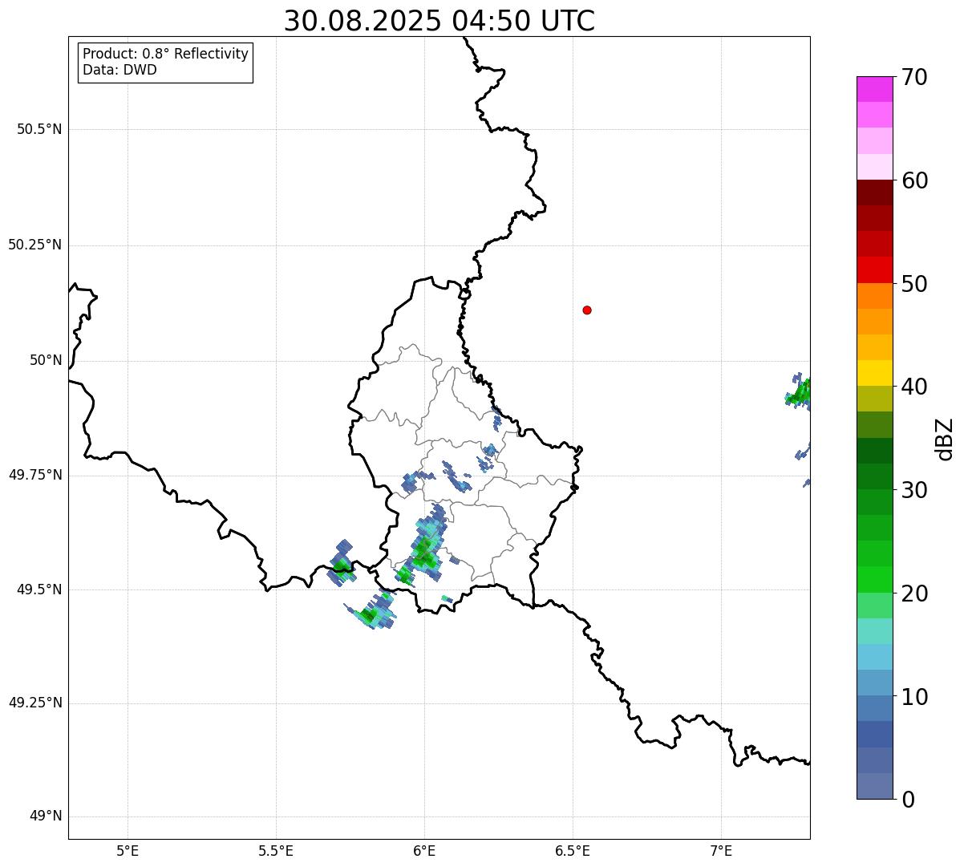The width and height of the screenshot is (964, 867).
Task: Click the bright green colorbar segment above 20
Action: click(x=874, y=579)
